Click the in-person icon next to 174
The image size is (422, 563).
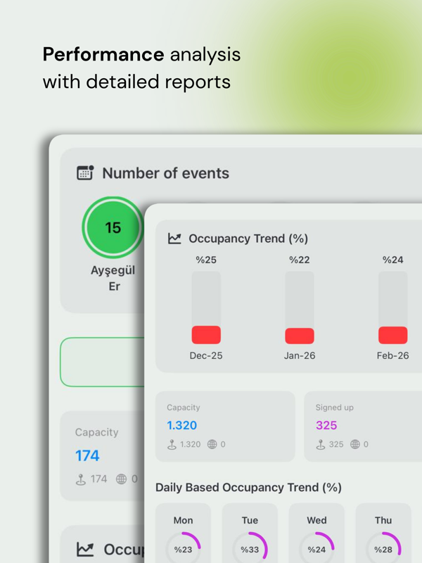81,479
